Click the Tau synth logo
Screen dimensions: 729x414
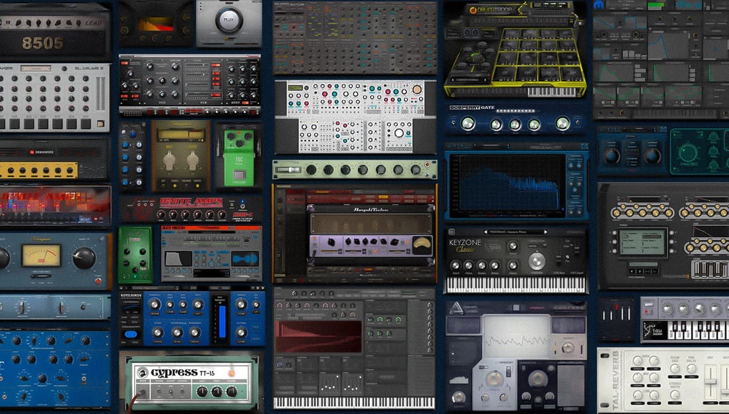[655, 331]
